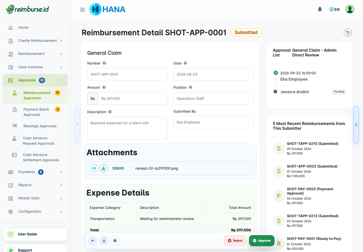Click the Date field help icon
Screen dimensions: 363x252
(x=185, y=63)
